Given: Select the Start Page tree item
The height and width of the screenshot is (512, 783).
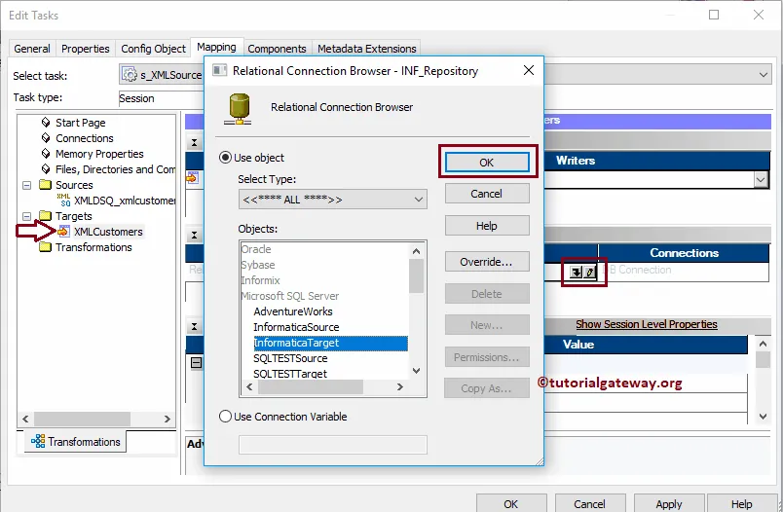Looking at the screenshot, I should (x=81, y=123).
